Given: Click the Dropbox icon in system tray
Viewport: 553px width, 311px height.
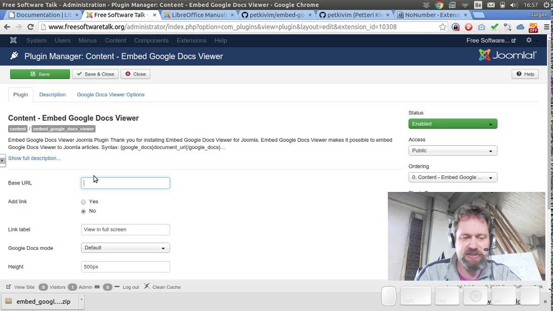Looking at the screenshot, I should click(426, 5).
